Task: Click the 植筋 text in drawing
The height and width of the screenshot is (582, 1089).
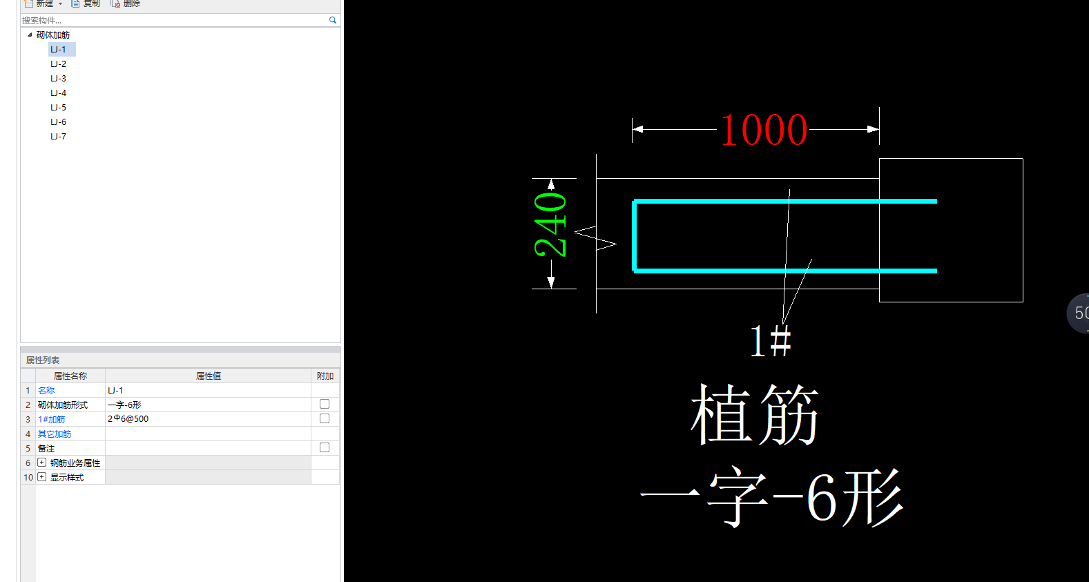Action: [x=755, y=415]
